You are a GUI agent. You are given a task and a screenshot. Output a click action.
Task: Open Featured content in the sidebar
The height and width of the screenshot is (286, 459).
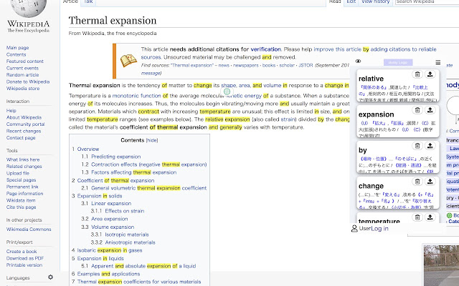tap(25, 61)
